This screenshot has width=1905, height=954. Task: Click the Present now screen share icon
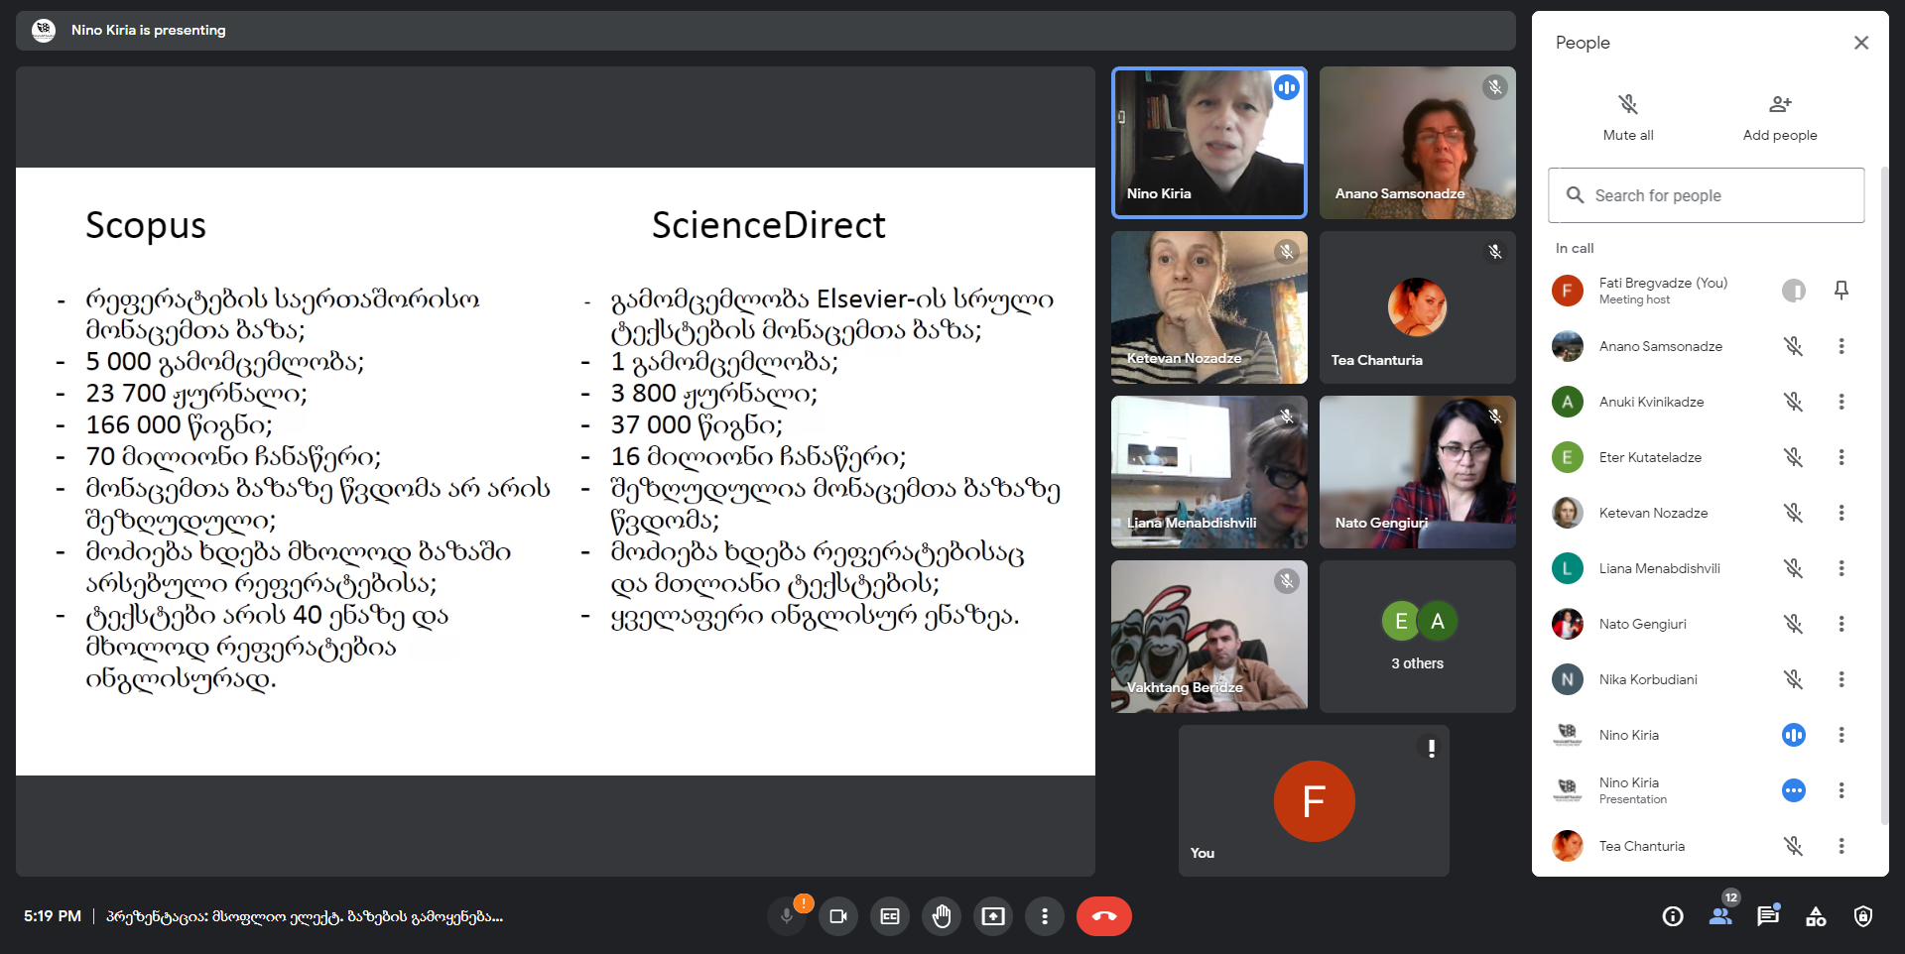click(993, 916)
